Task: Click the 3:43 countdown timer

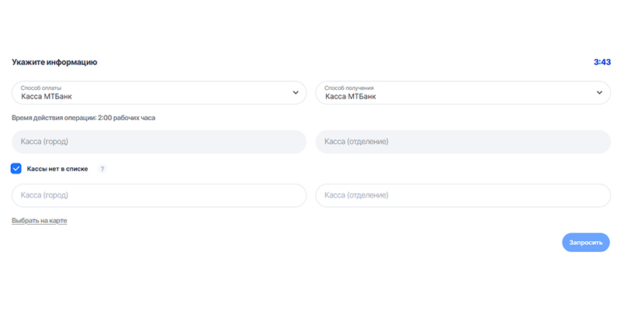Action: click(x=602, y=62)
